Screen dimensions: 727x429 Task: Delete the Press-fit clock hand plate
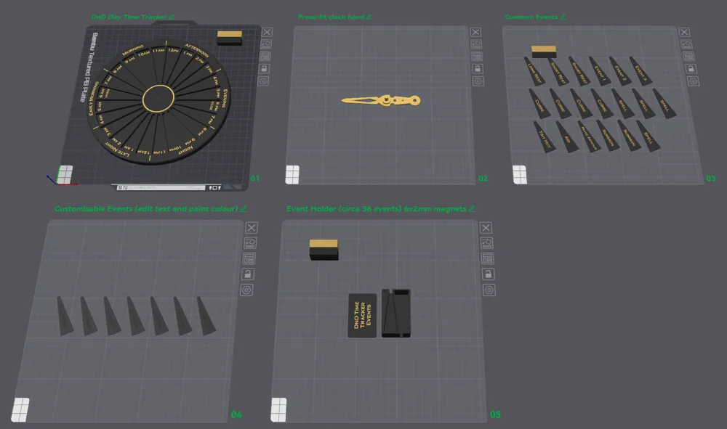pyautogui.click(x=476, y=32)
